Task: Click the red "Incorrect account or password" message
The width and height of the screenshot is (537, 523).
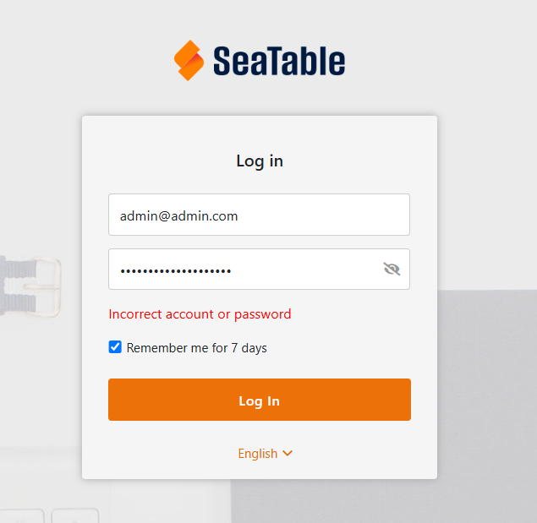Action: pyautogui.click(x=200, y=314)
